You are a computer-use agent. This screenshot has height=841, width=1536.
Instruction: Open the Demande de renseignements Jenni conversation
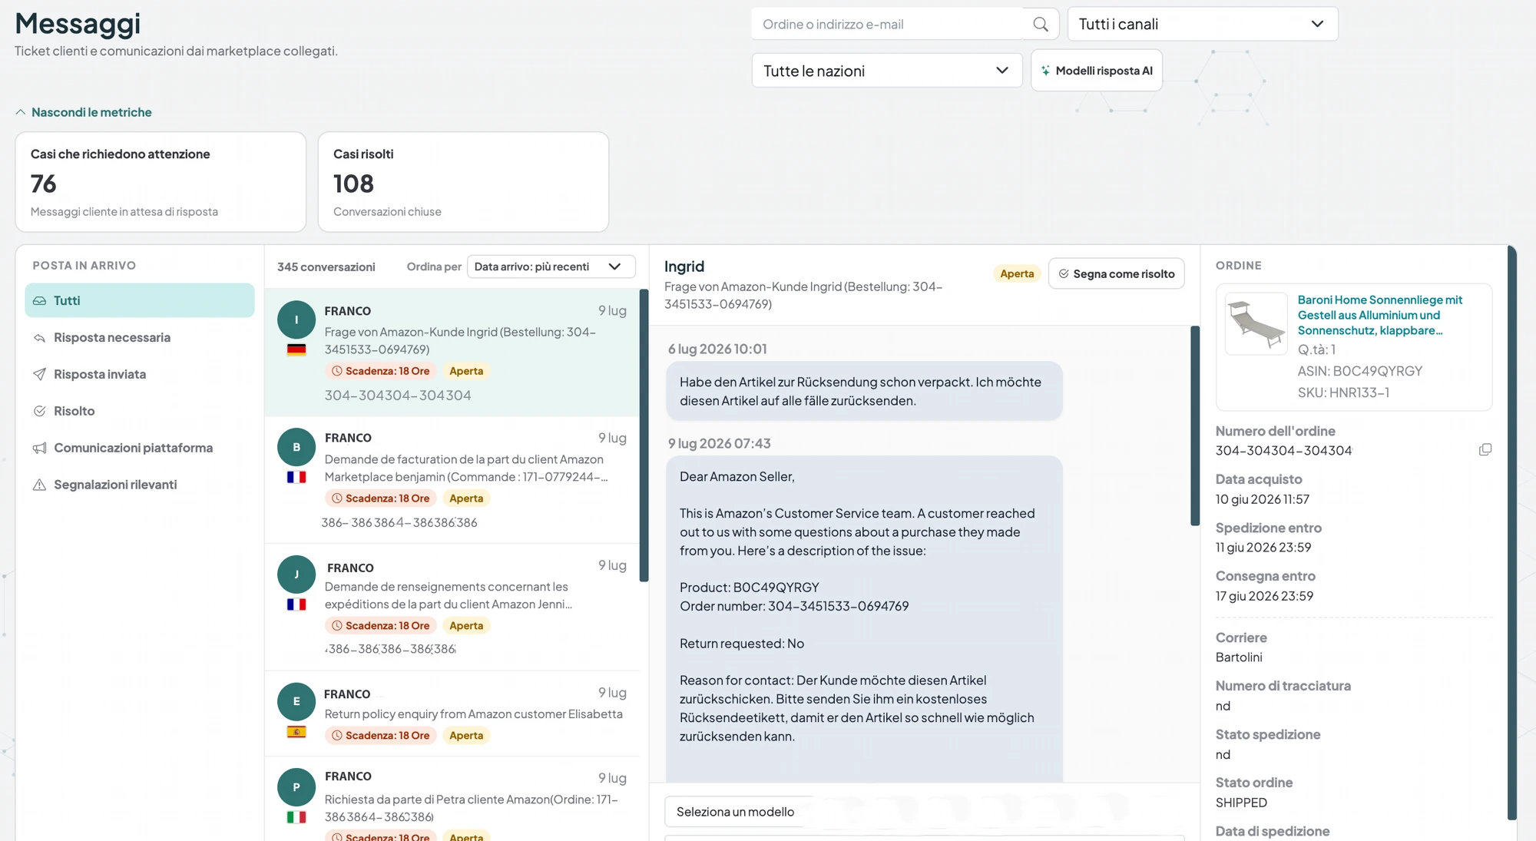click(x=452, y=607)
